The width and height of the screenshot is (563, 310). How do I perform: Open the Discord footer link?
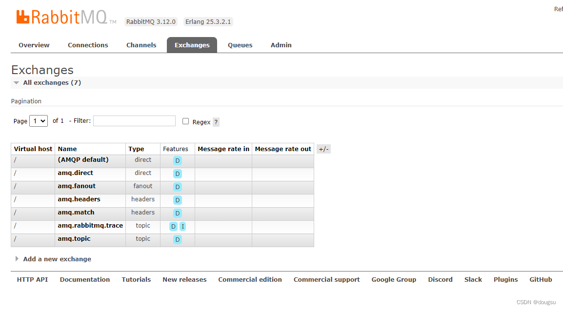click(x=440, y=279)
